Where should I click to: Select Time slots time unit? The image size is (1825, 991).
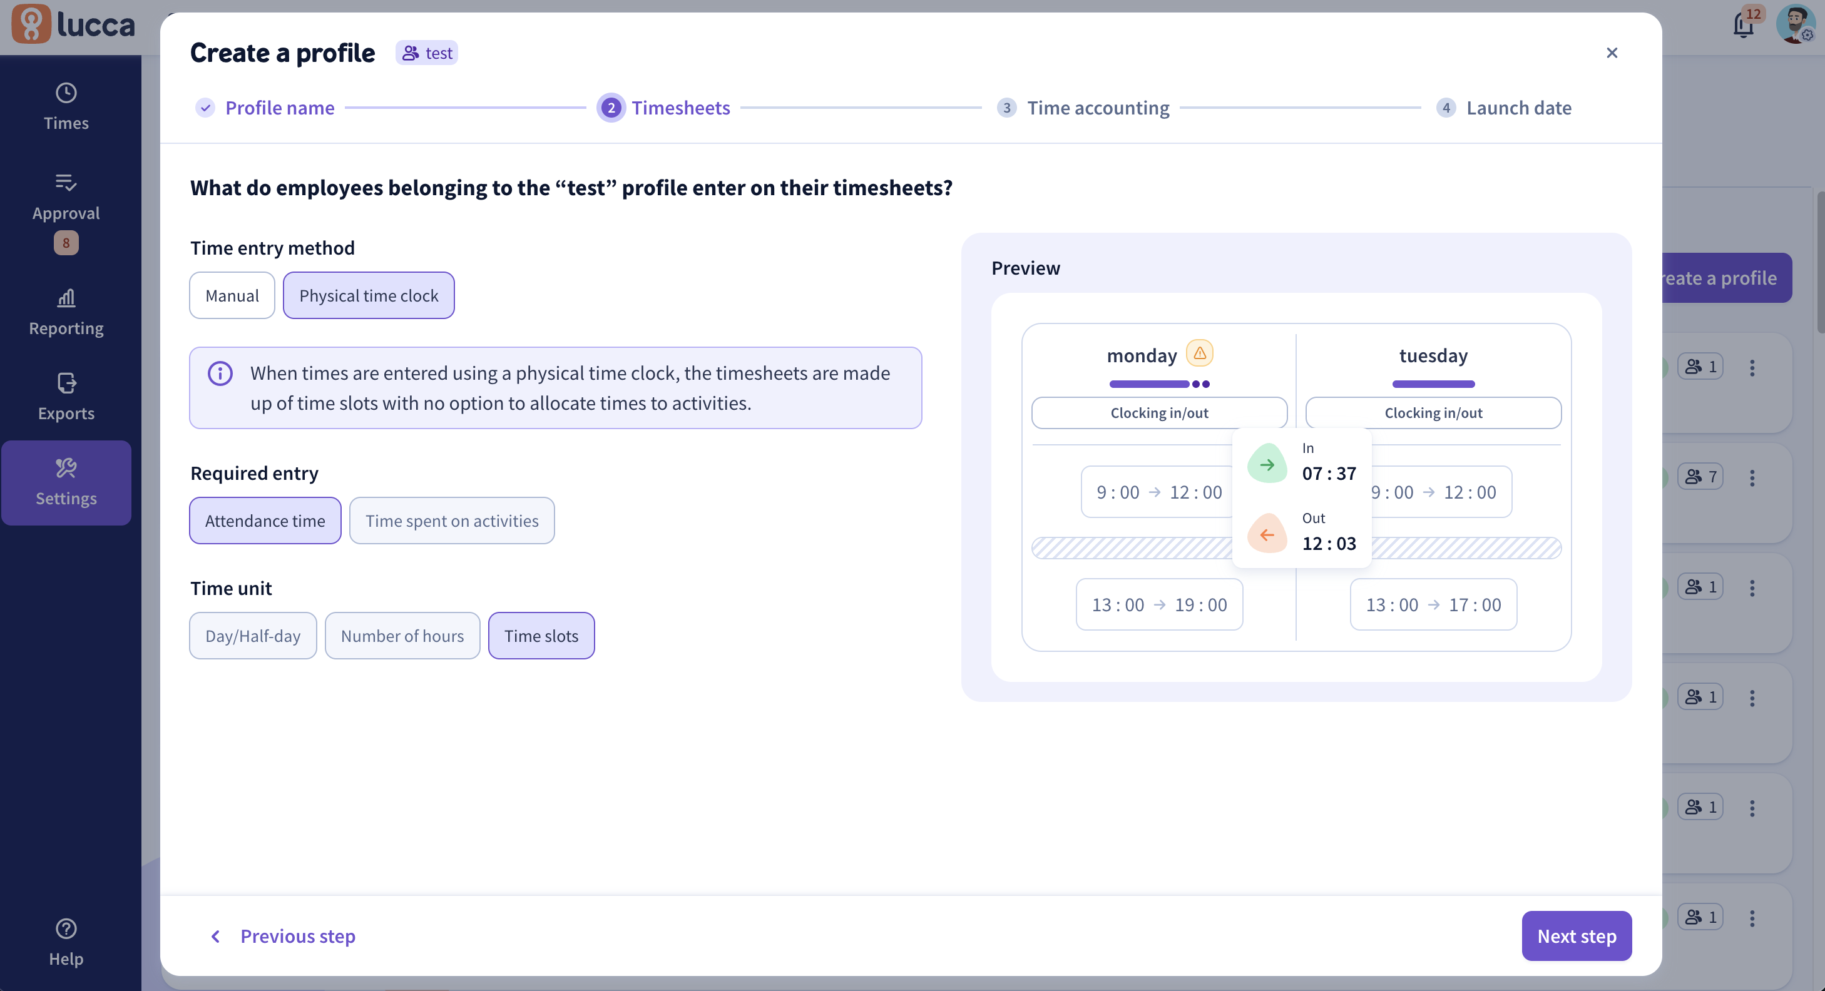click(541, 636)
